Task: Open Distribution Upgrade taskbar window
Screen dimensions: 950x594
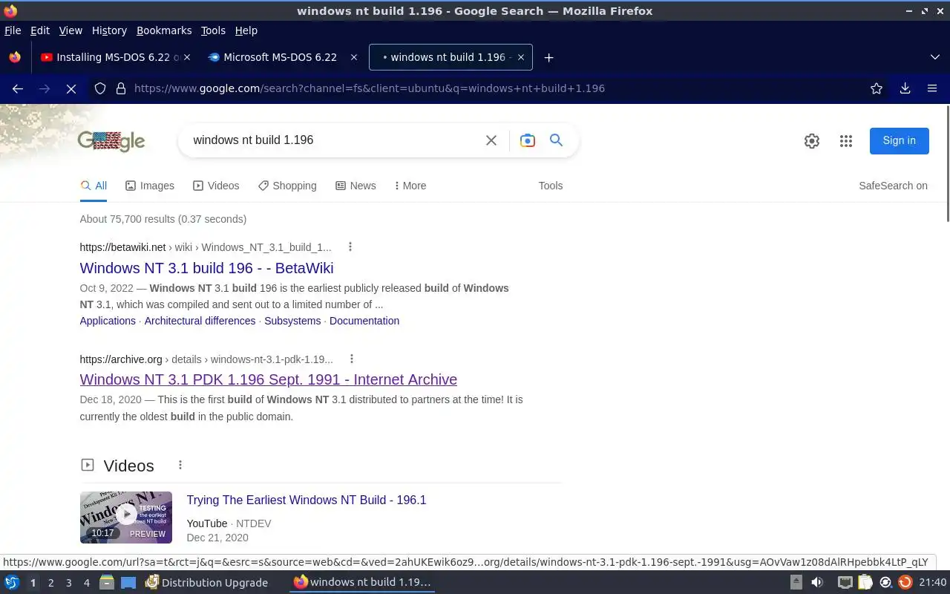Action: (207, 582)
